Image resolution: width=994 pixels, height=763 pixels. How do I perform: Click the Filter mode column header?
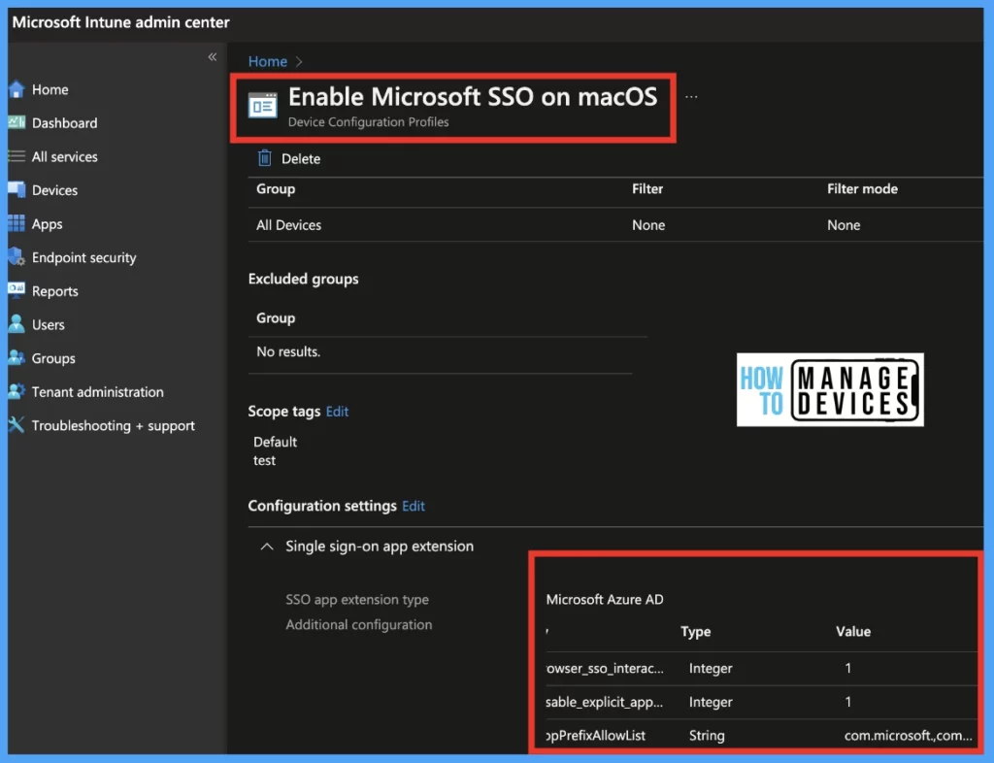(x=862, y=189)
